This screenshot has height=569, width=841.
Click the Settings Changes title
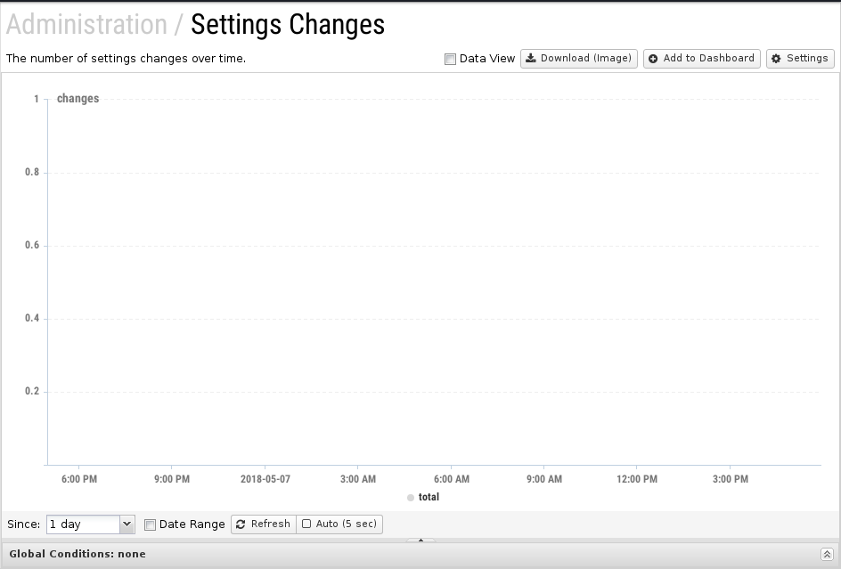(x=288, y=25)
